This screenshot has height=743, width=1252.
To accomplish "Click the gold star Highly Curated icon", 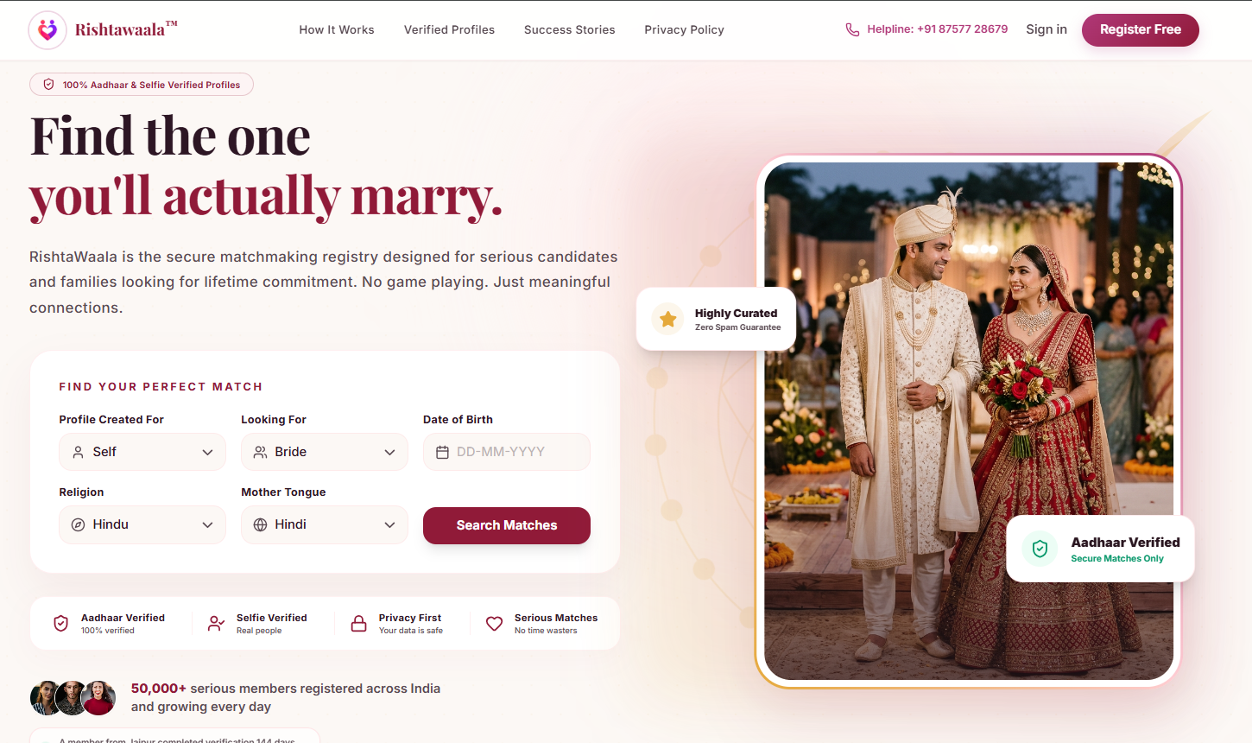I will tap(667, 320).
